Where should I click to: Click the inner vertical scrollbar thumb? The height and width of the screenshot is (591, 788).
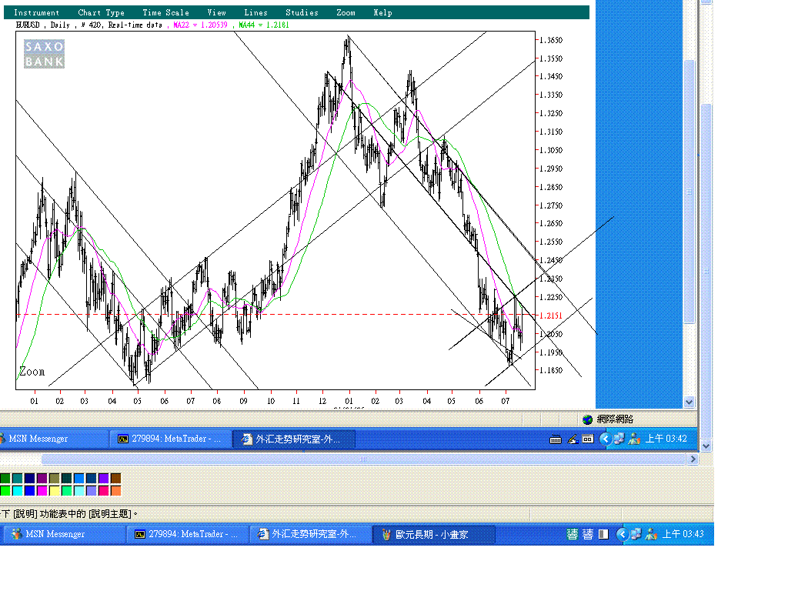(689, 192)
